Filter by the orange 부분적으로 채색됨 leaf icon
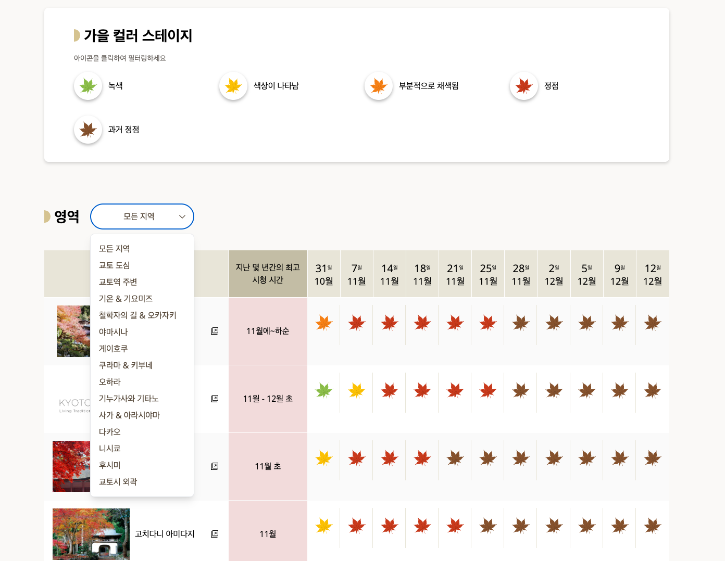The width and height of the screenshot is (725, 561). pos(379,86)
